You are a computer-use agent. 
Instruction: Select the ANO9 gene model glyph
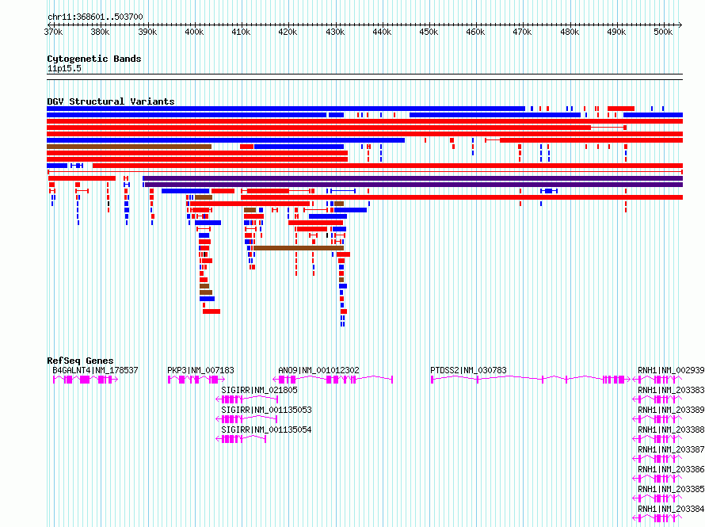click(333, 380)
